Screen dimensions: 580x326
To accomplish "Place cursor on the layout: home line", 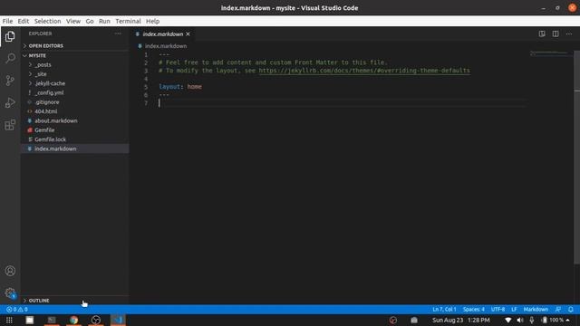I will 180,87.
